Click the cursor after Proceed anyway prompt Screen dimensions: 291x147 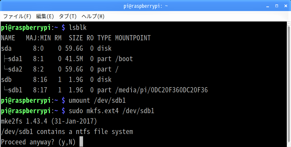pyautogui.click(x=81, y=142)
